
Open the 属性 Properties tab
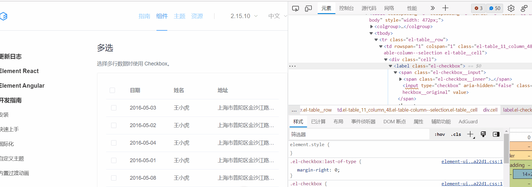pyautogui.click(x=418, y=122)
